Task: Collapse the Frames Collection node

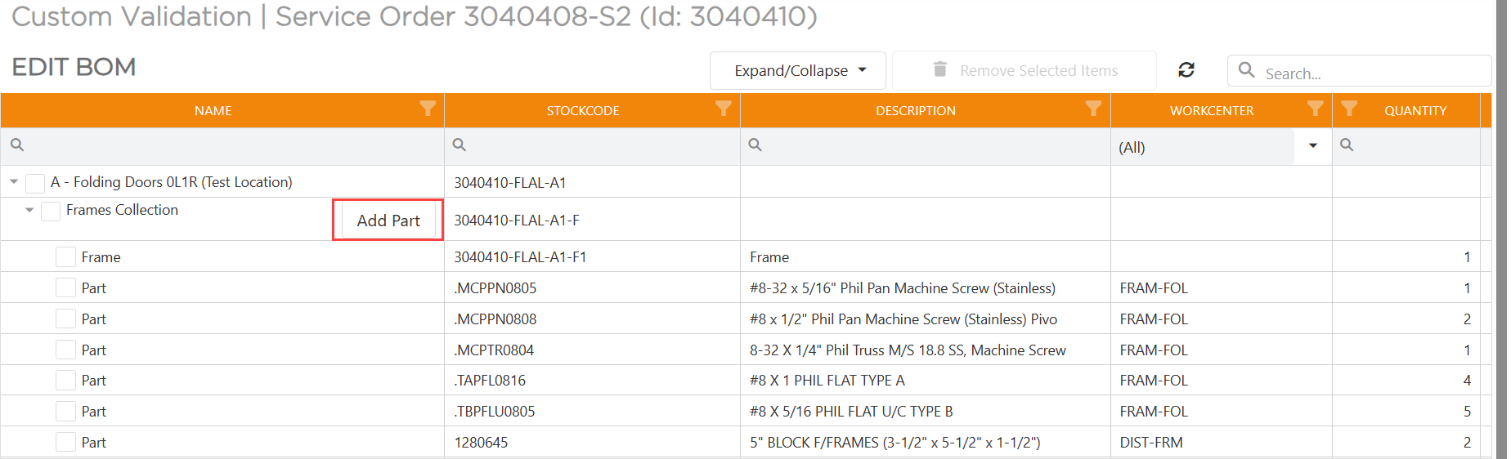Action: tap(29, 210)
